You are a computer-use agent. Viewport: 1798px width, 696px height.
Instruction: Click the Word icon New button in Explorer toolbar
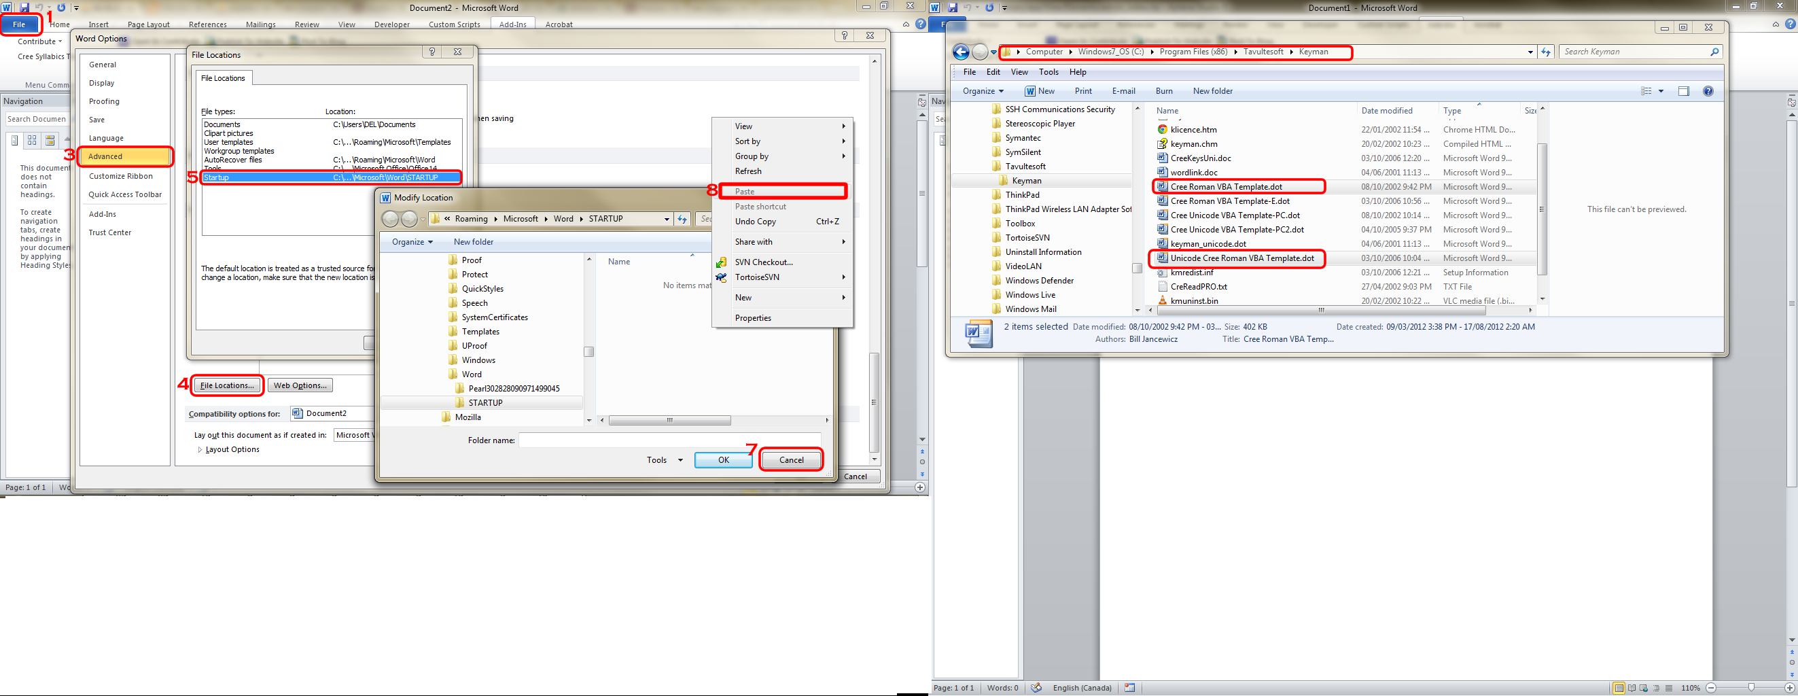pyautogui.click(x=1039, y=92)
